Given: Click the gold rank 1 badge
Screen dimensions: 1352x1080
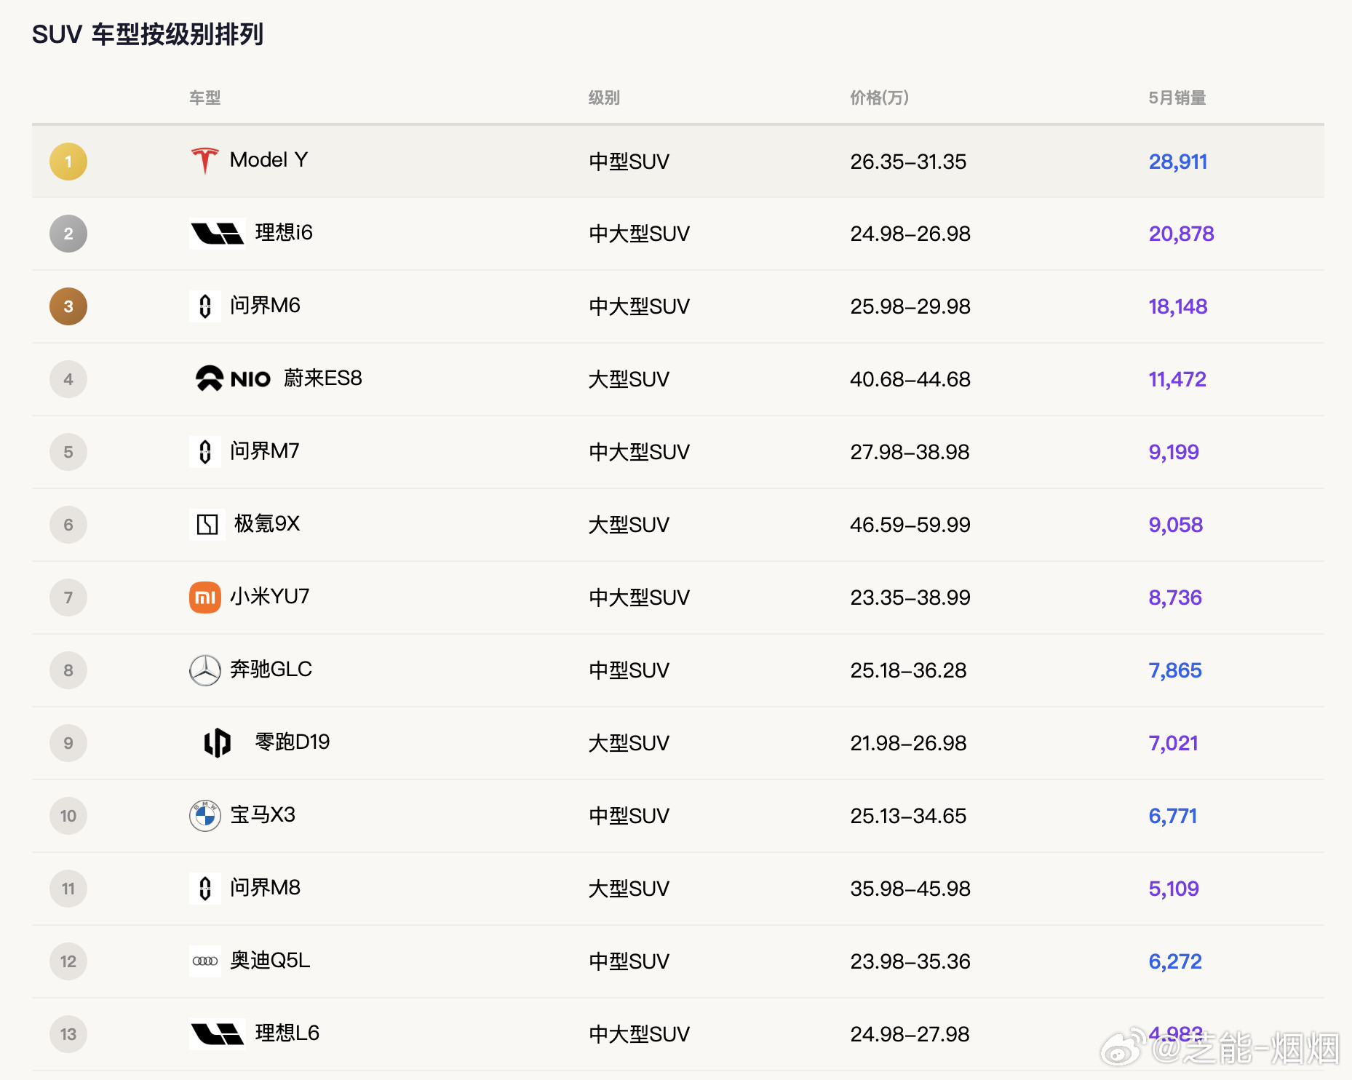Looking at the screenshot, I should point(68,162).
